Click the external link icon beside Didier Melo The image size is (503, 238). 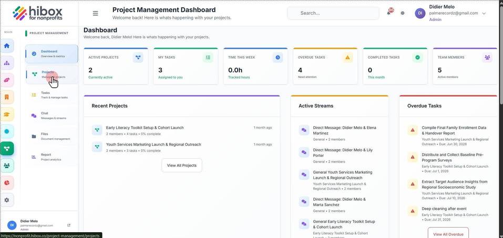(69, 225)
